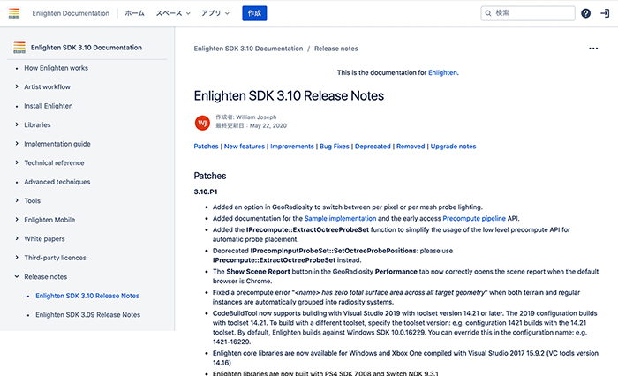Expand the Artist workflow section
This screenshot has height=376, width=618.
17,86
